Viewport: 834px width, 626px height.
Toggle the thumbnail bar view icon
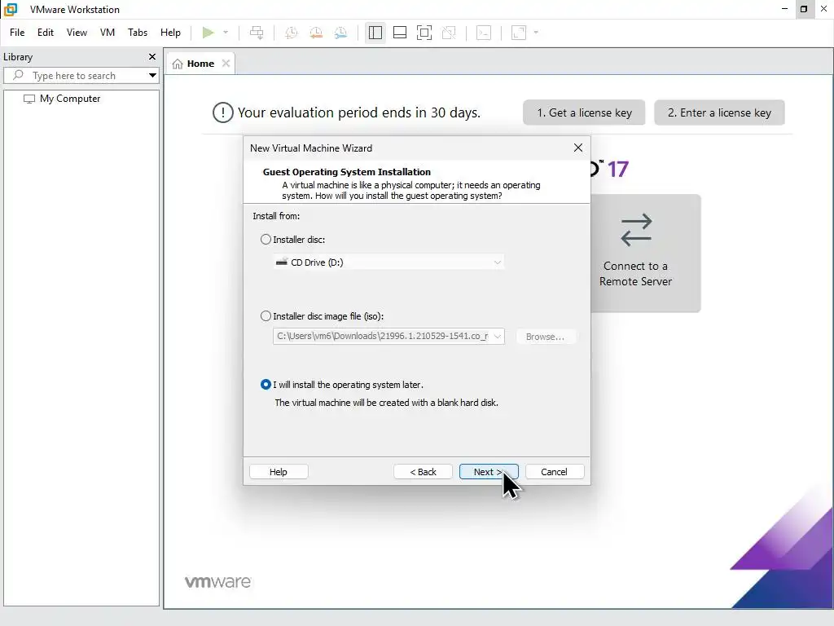coord(399,33)
